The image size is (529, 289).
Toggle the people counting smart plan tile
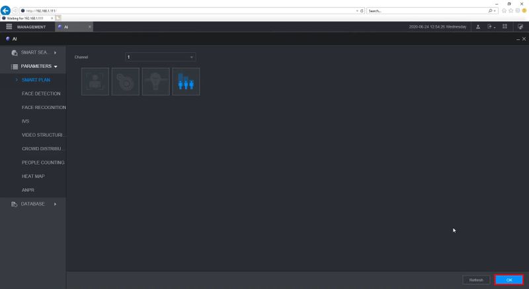tap(186, 81)
